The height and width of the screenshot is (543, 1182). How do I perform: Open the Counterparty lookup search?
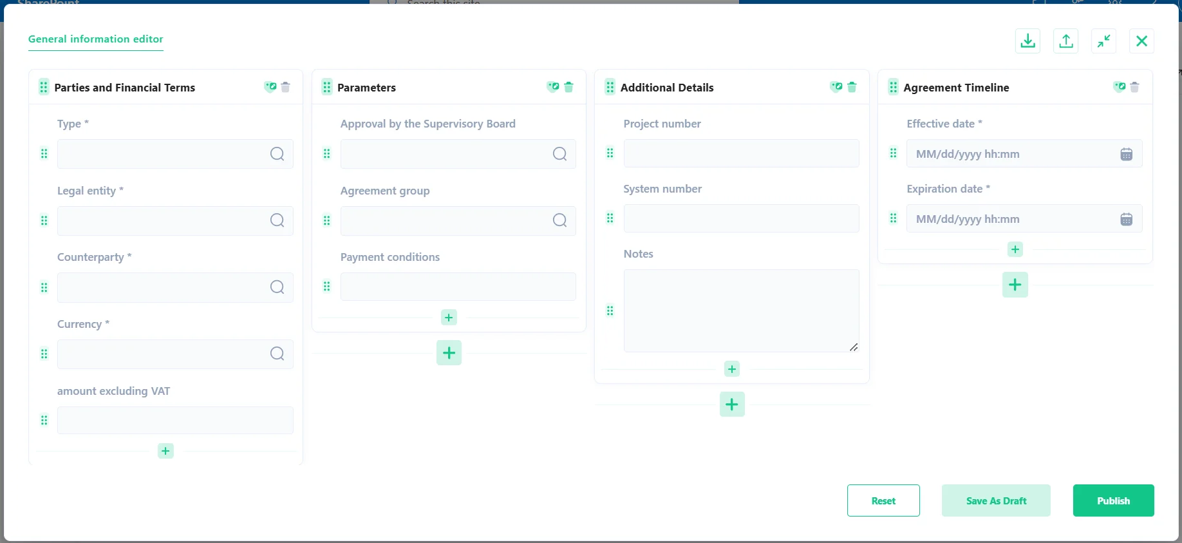point(277,287)
